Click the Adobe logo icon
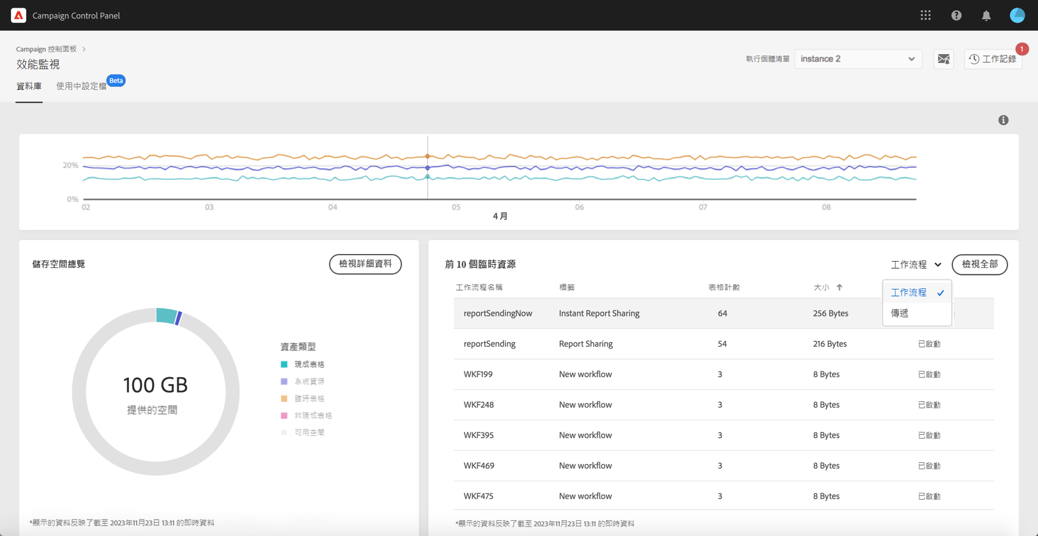 (x=18, y=15)
